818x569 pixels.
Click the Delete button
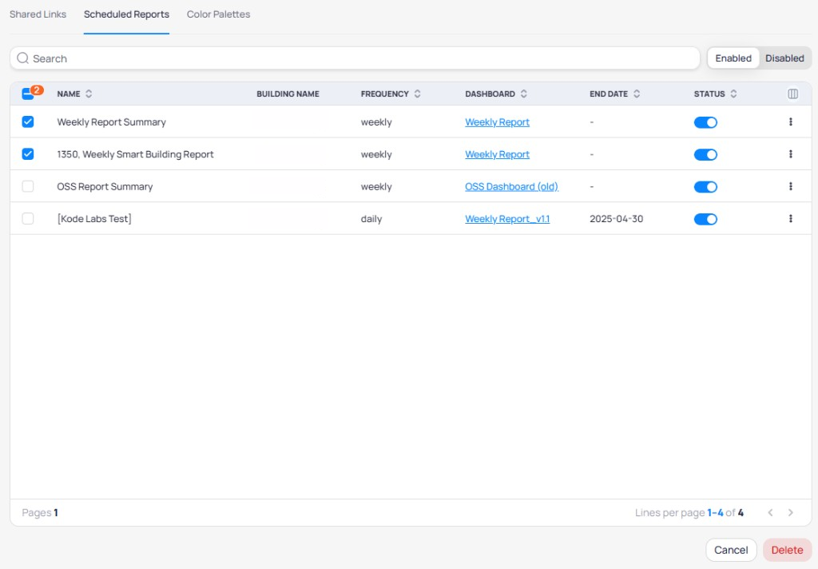787,550
